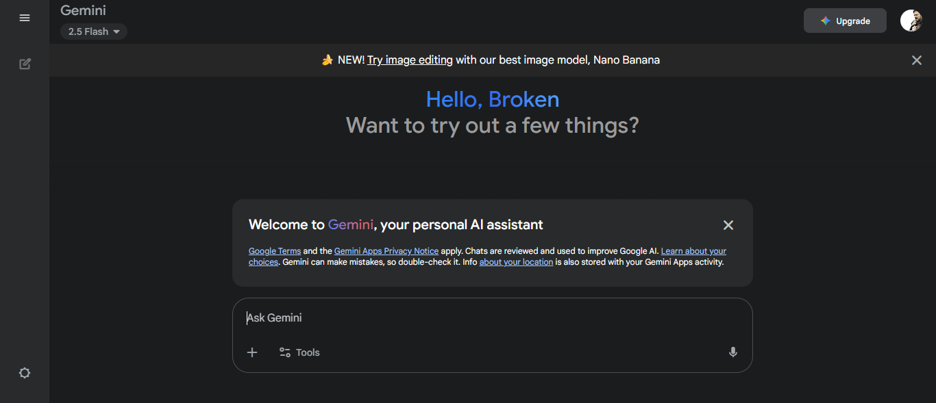Activate the microphone for voice input

pos(732,352)
